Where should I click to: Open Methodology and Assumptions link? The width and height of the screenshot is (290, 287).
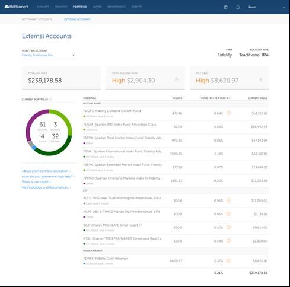46,187
